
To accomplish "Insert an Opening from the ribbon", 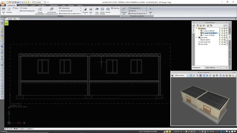I will click(115, 8).
